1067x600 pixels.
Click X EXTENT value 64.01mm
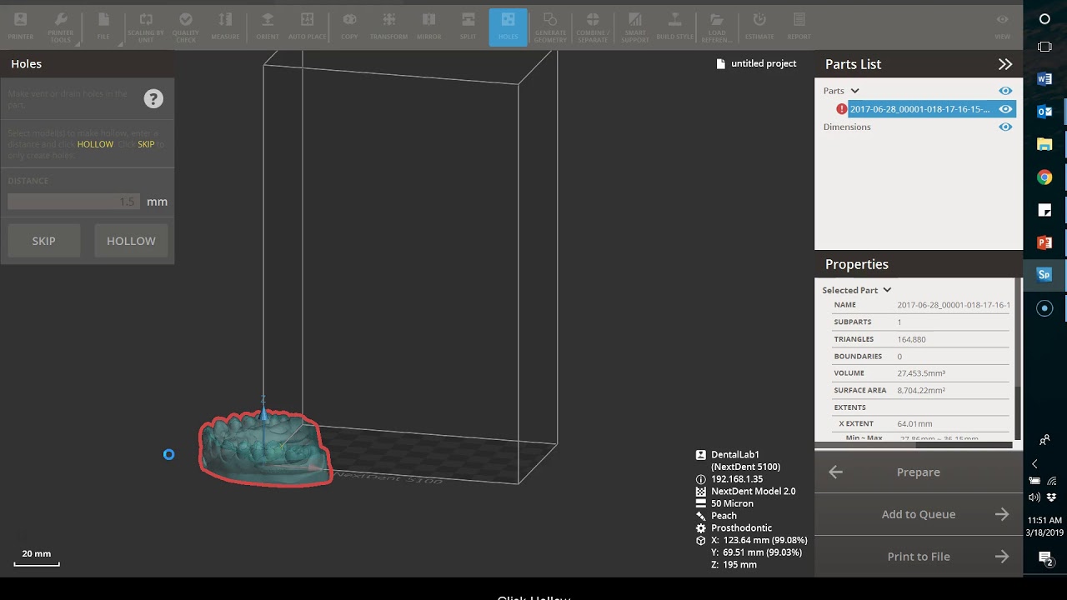pos(914,423)
